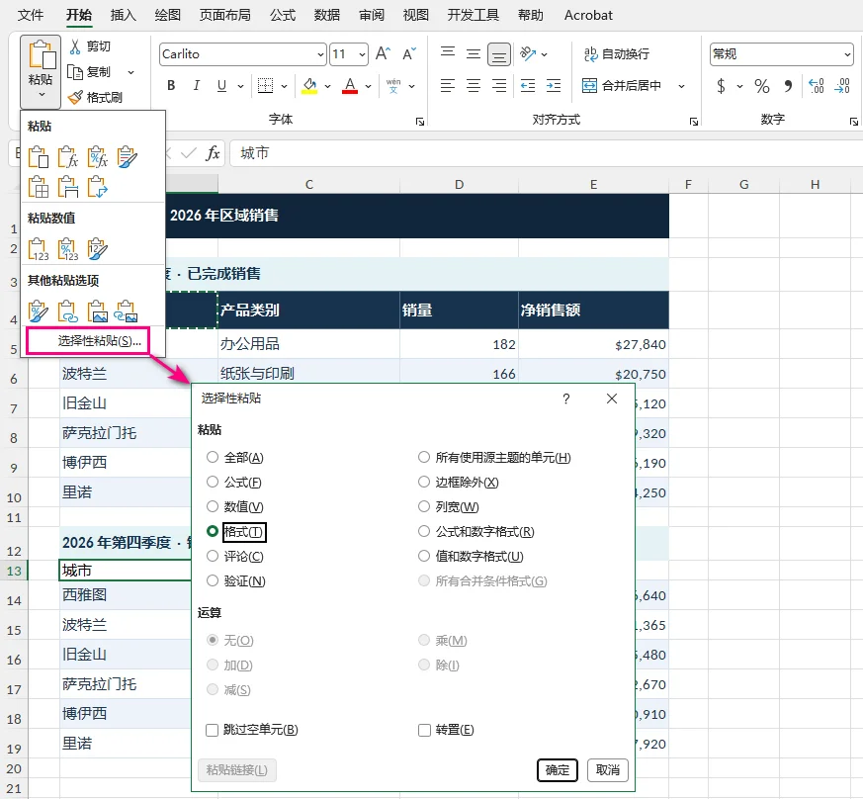The image size is (863, 799).
Task: Expand the font color dropdown arrow
Action: pyautogui.click(x=368, y=86)
